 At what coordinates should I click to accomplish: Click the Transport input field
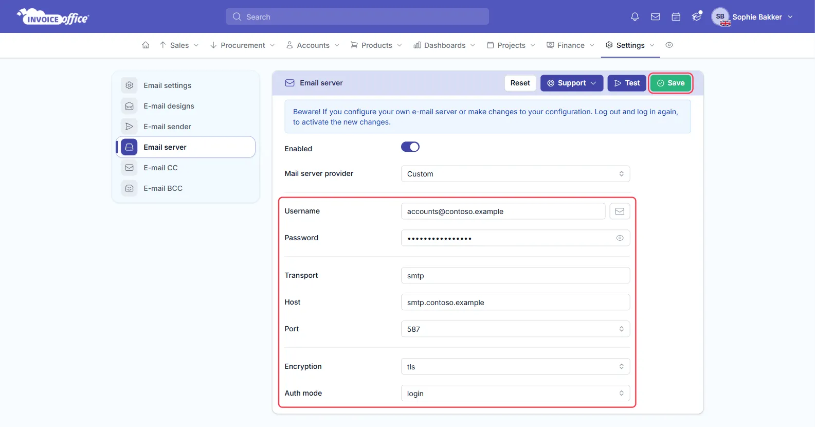point(515,276)
